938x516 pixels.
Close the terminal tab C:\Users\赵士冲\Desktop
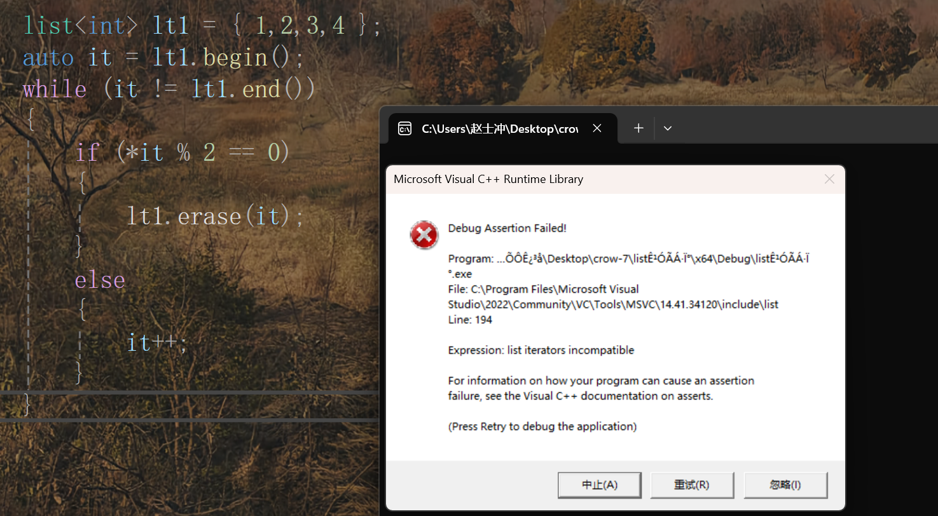pos(597,128)
